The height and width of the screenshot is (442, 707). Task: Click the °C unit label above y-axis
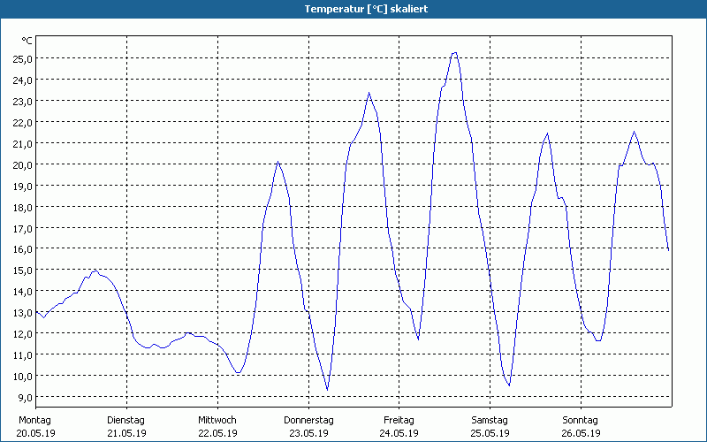pyautogui.click(x=27, y=41)
